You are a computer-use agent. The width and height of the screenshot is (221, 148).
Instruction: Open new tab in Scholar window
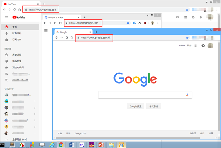tap(85, 17)
